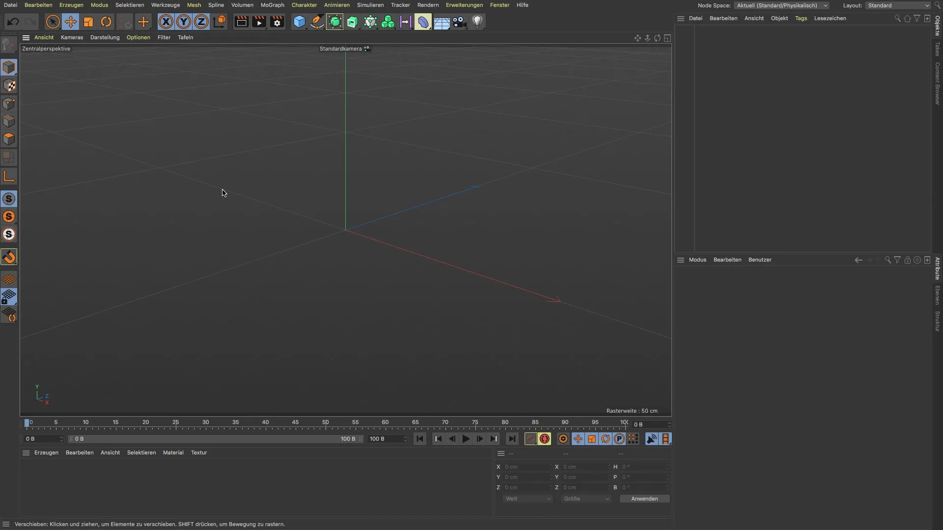943x530 pixels.
Task: Open the subdivision surface generators icon
Action: coord(335,22)
